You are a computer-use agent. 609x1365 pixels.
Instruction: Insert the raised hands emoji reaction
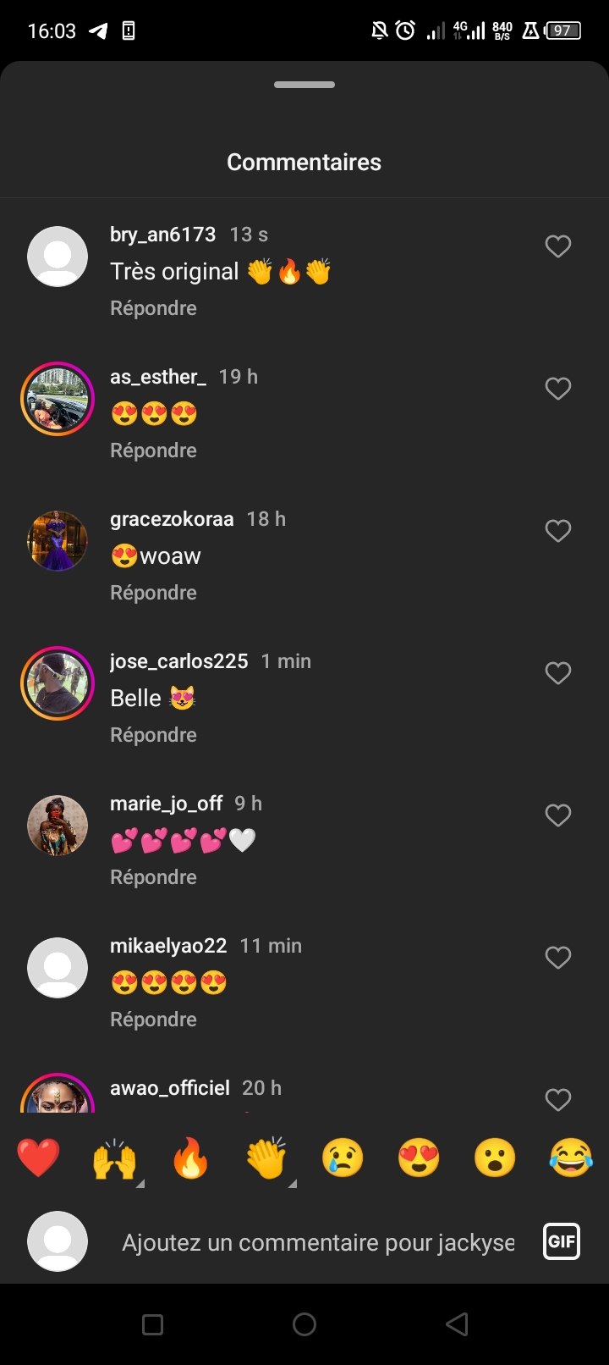tap(114, 1158)
